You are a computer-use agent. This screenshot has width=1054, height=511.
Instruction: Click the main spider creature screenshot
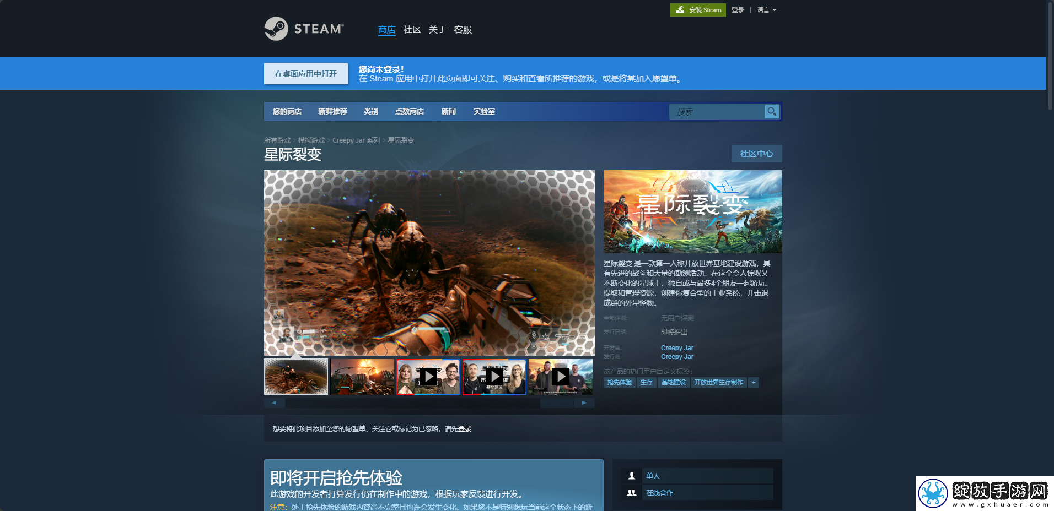click(429, 263)
